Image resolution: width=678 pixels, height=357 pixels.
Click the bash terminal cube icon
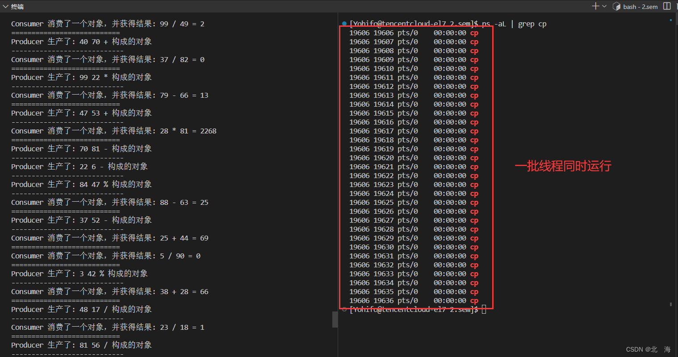coord(616,6)
